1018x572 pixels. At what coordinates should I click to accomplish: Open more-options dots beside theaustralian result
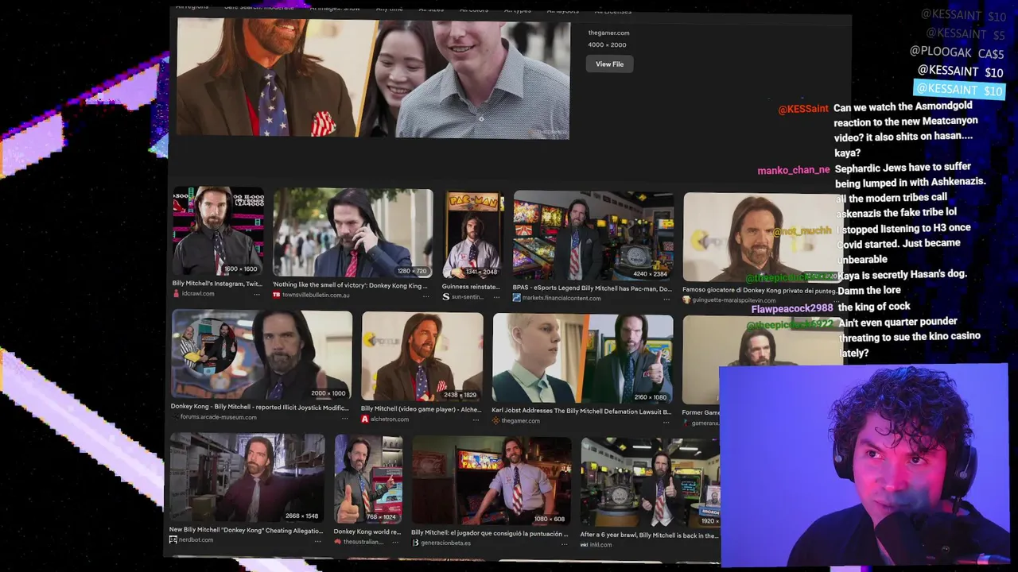(x=395, y=543)
